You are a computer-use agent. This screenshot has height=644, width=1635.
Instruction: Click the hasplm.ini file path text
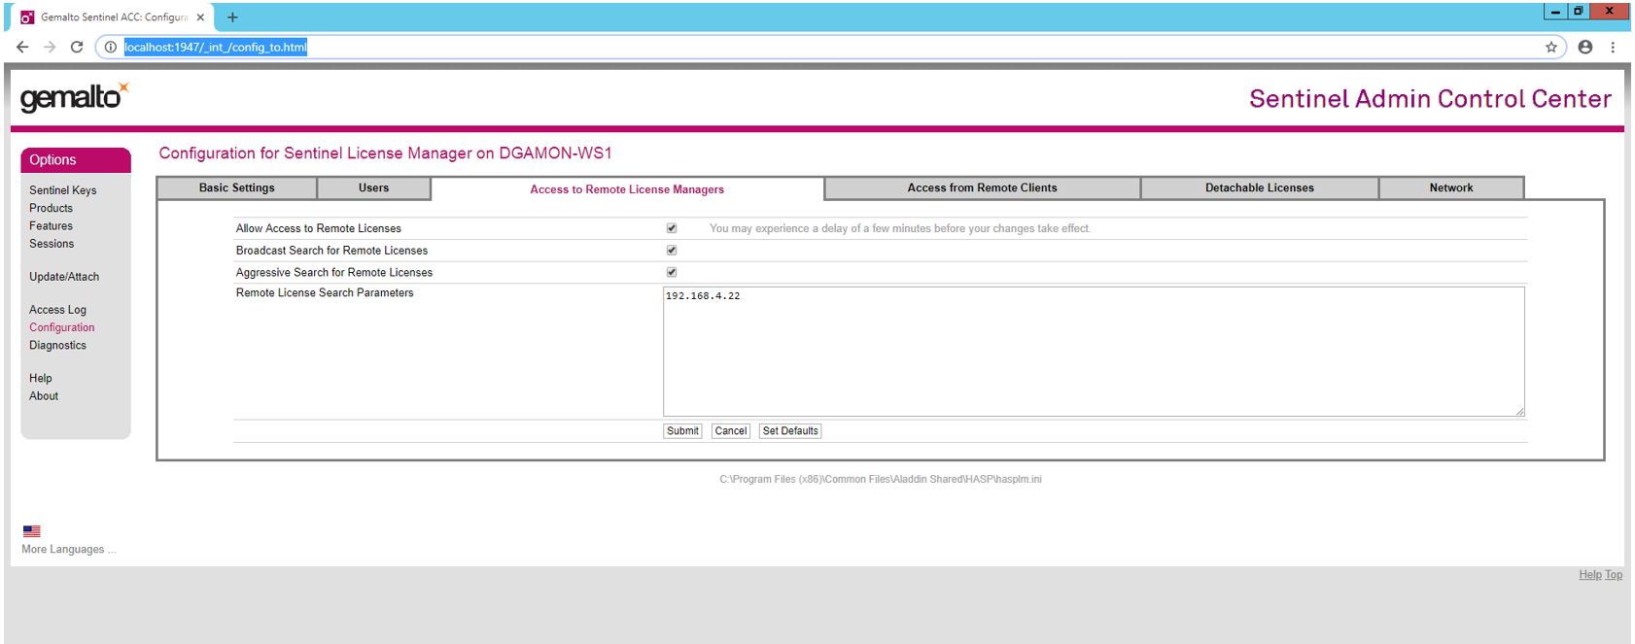(881, 480)
